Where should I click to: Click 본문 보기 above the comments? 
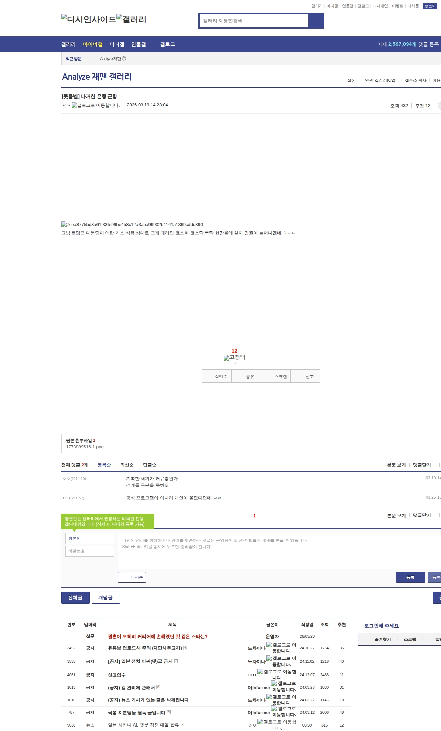[x=396, y=465]
